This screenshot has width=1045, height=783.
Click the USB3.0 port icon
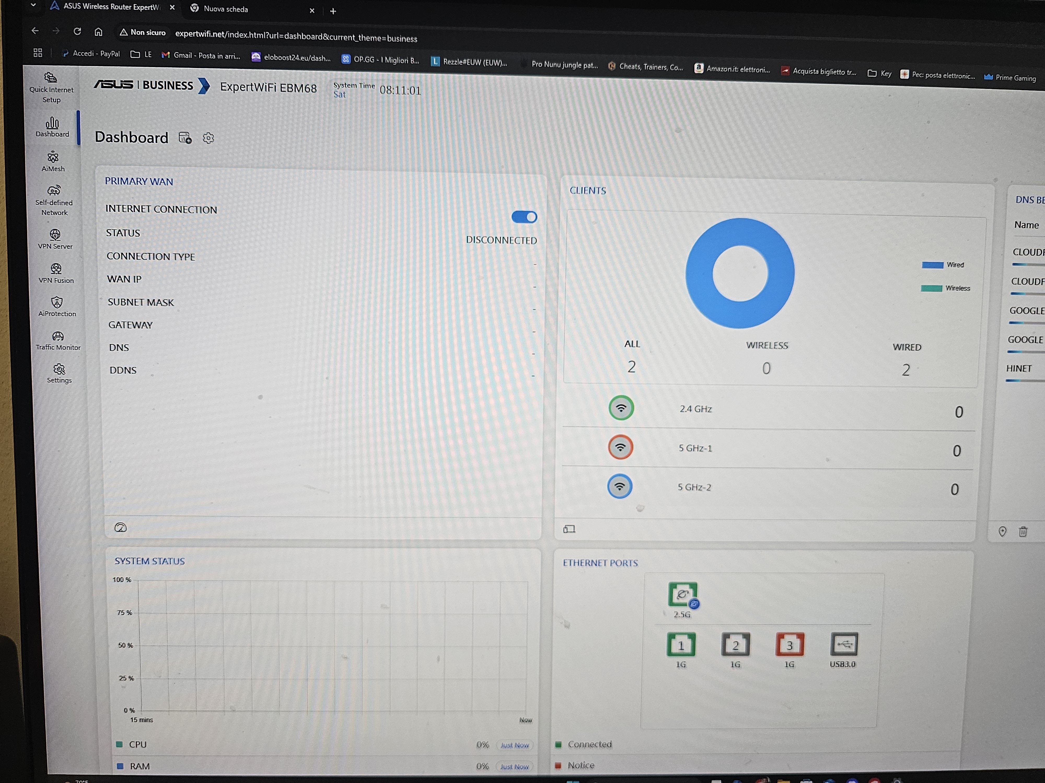tap(844, 644)
